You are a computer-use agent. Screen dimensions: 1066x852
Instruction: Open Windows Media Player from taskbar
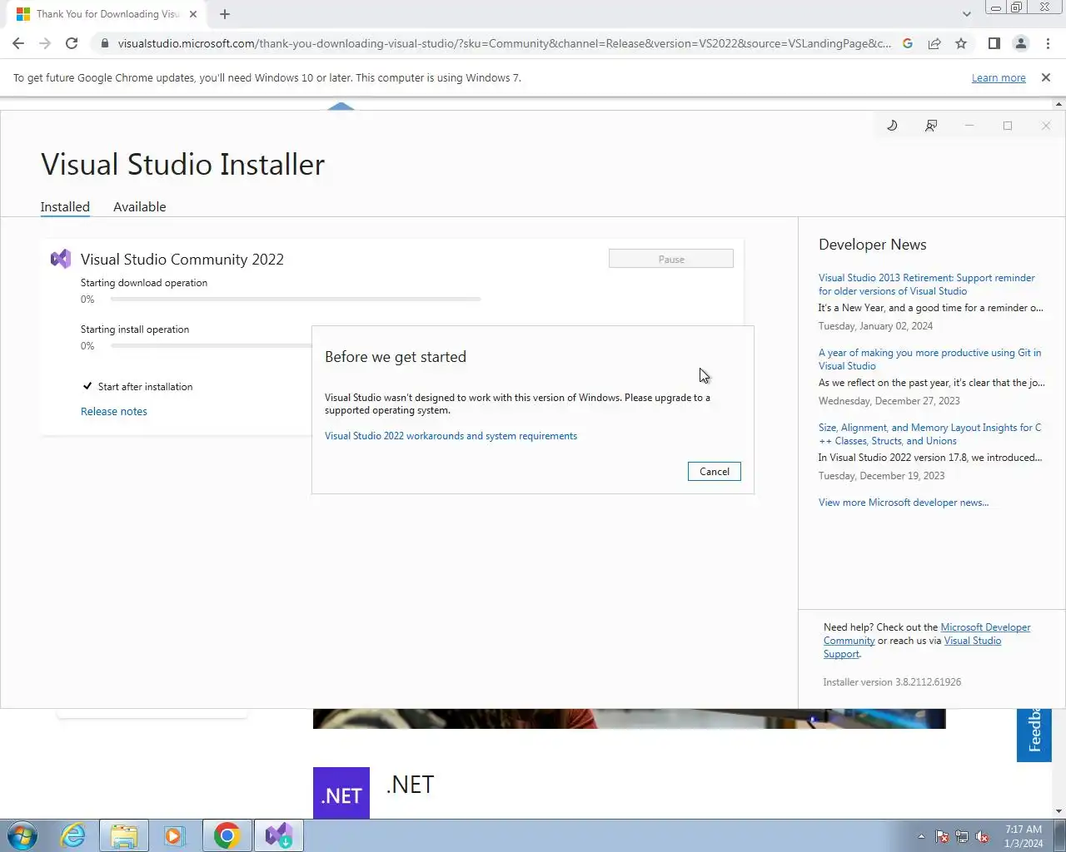[x=173, y=835]
